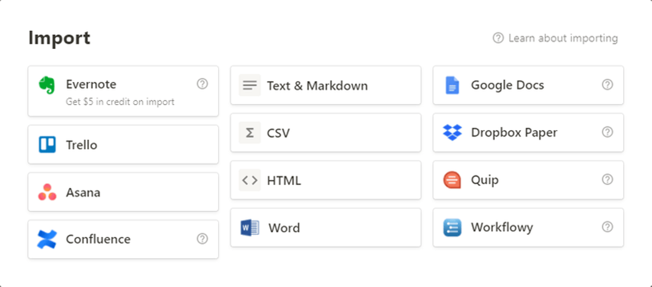Click the Asana three-dot logo
652x287 pixels.
pos(47,192)
